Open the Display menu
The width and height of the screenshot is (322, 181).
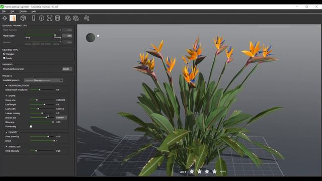point(23,12)
